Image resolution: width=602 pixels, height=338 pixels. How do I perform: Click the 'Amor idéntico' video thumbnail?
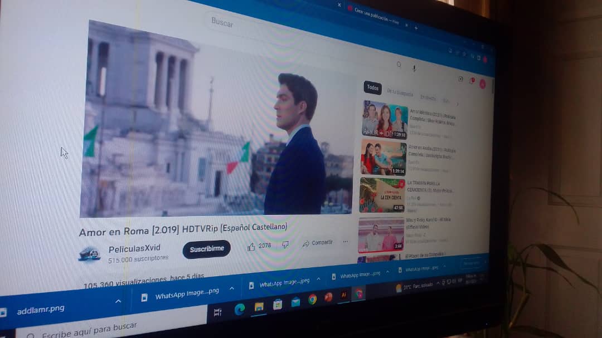click(x=384, y=119)
